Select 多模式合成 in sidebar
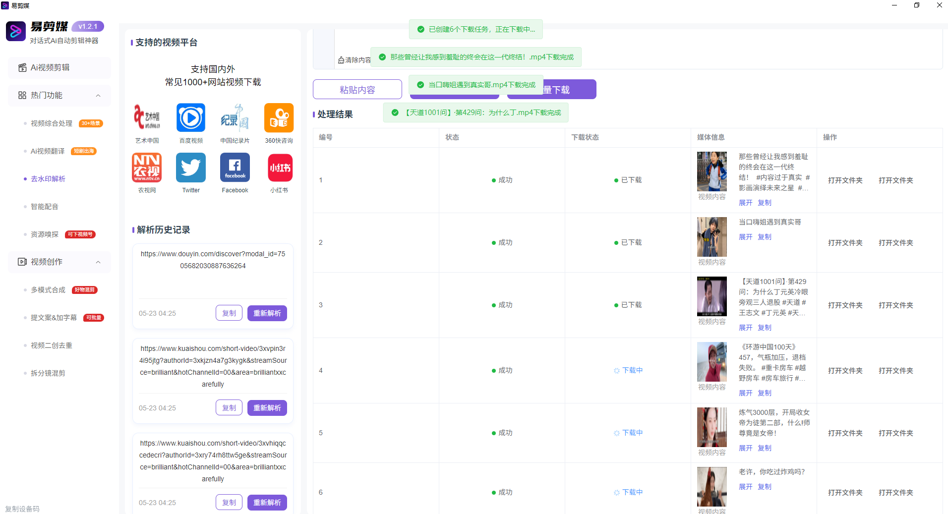The width and height of the screenshot is (948, 514). [x=48, y=290]
